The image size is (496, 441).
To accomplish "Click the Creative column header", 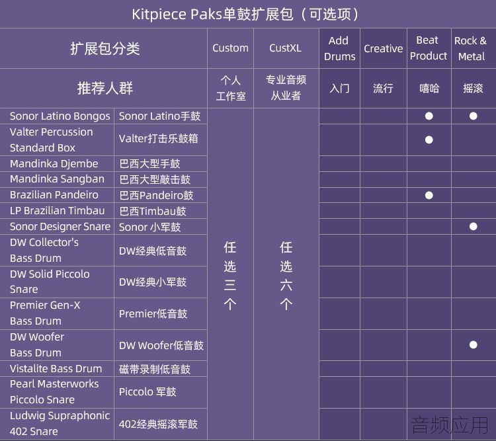I will (384, 48).
